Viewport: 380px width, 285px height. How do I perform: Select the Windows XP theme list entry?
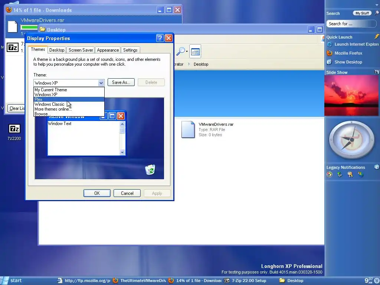point(69,95)
